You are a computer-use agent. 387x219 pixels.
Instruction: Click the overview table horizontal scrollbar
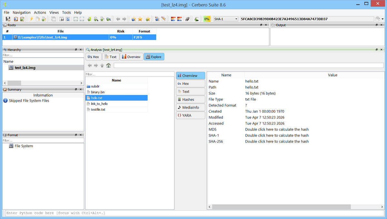[296, 207]
